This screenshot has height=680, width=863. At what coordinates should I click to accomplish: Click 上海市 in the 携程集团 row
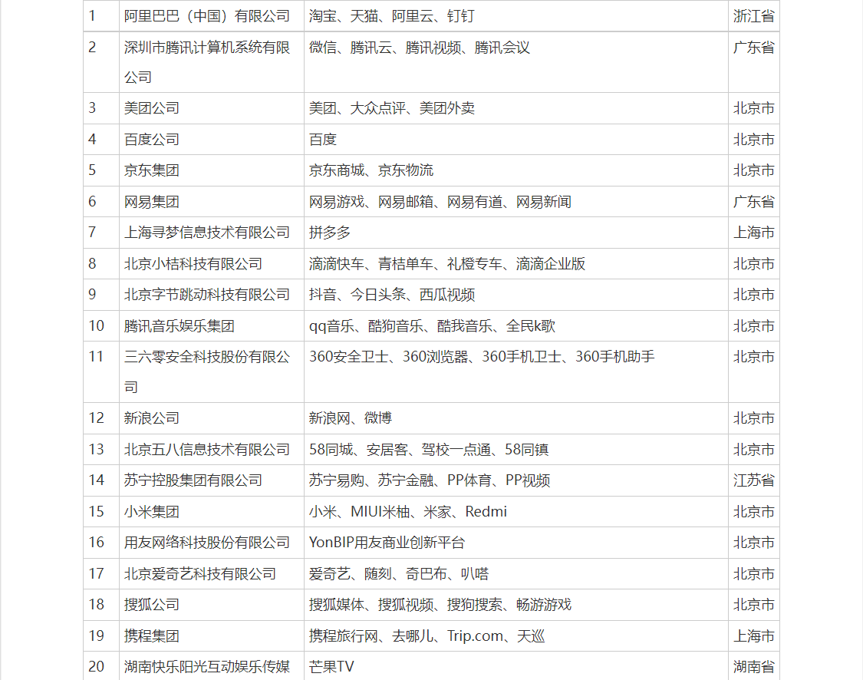(753, 636)
